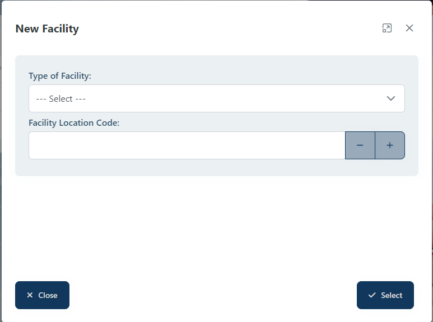Click the checkmark icon inside Select button

click(x=372, y=295)
